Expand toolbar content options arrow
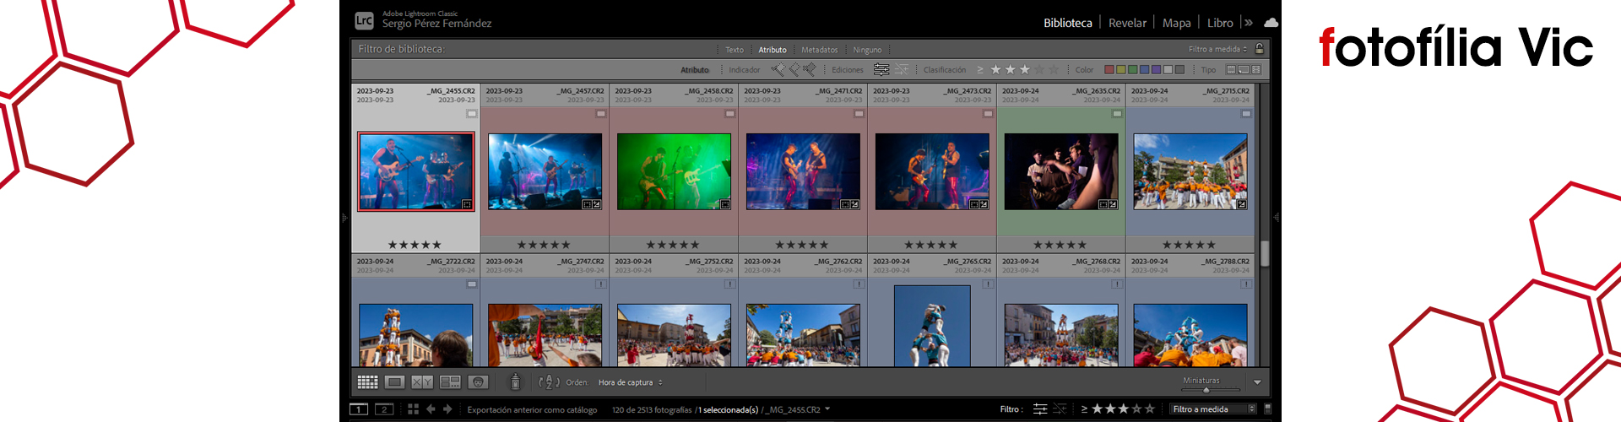The height and width of the screenshot is (422, 1621). click(x=1257, y=382)
